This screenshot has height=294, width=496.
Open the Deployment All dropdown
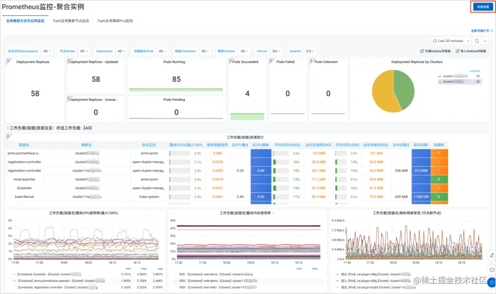pos(121,51)
